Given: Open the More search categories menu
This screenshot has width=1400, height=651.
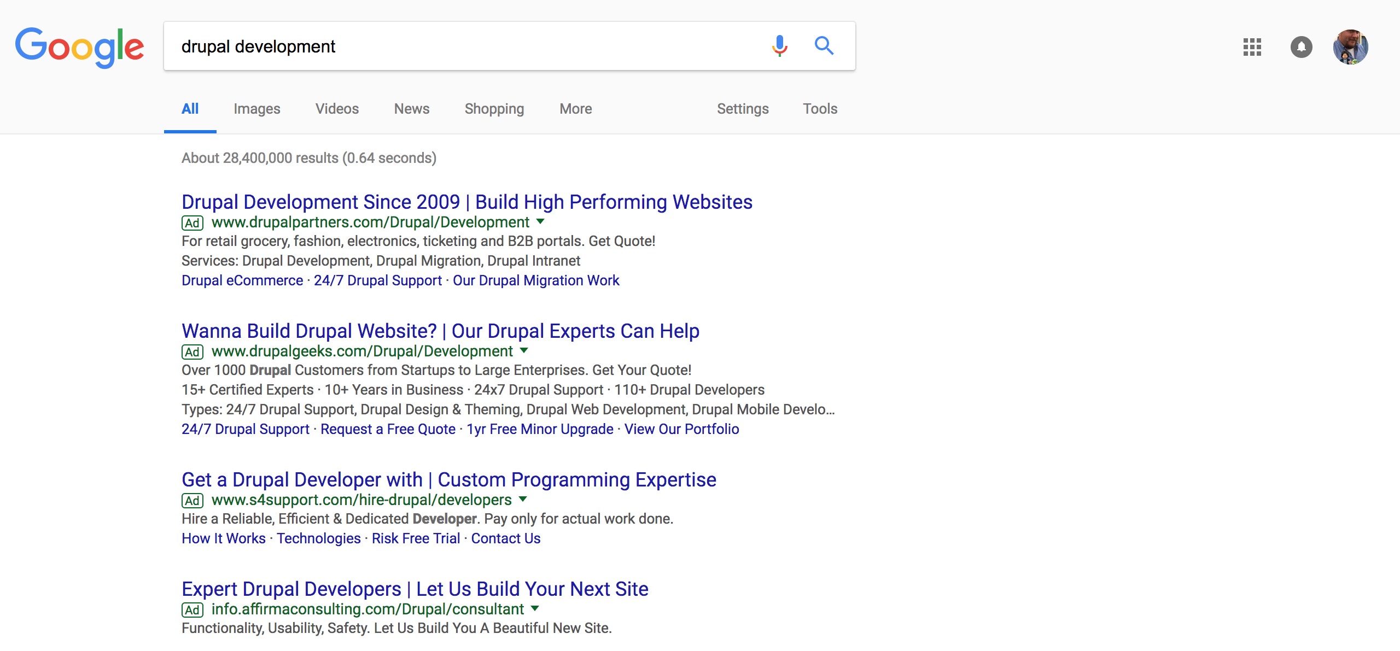Looking at the screenshot, I should (576, 109).
